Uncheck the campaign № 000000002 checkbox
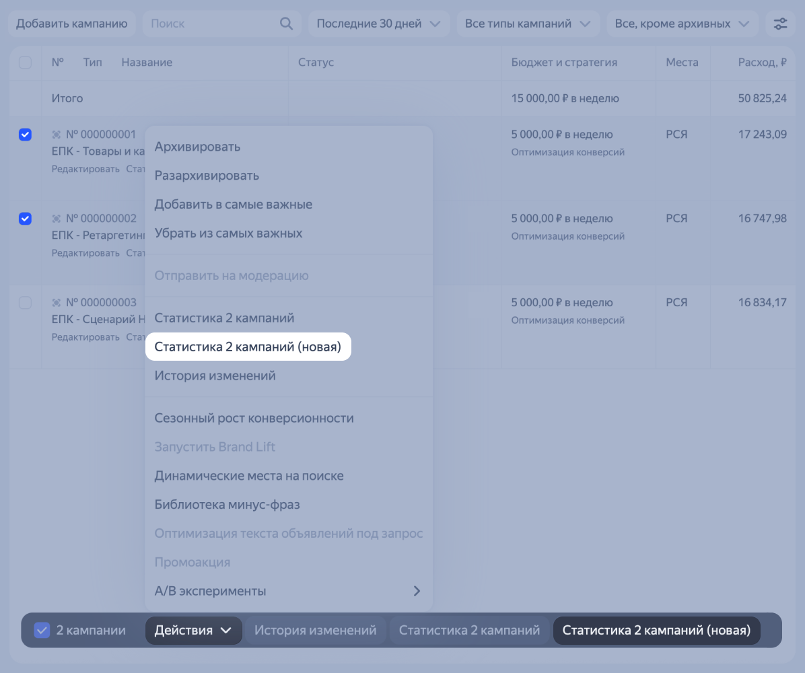 [x=25, y=219]
